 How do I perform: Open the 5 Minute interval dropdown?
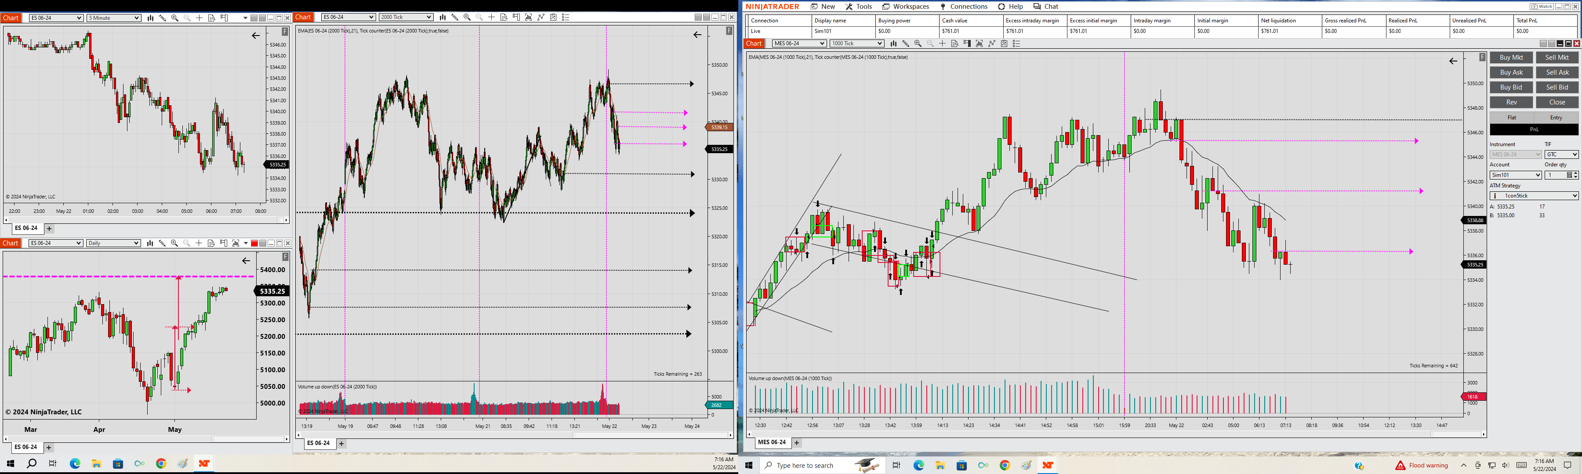114,18
